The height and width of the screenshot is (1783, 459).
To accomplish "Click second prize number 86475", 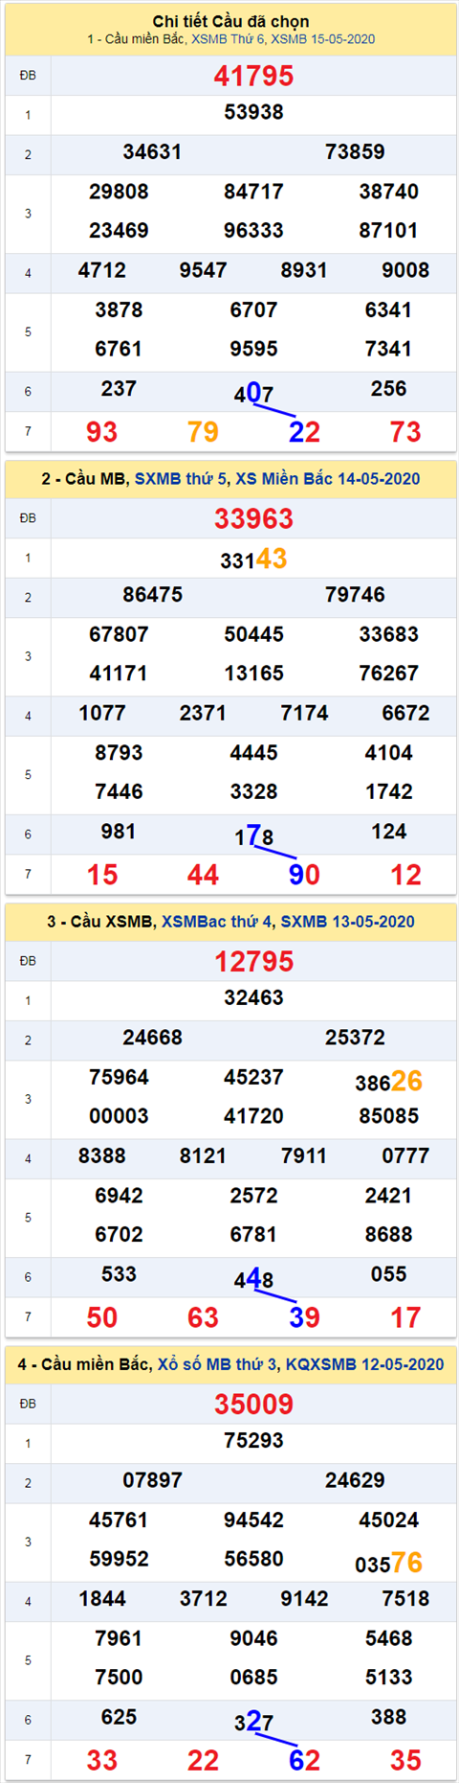I will [152, 595].
